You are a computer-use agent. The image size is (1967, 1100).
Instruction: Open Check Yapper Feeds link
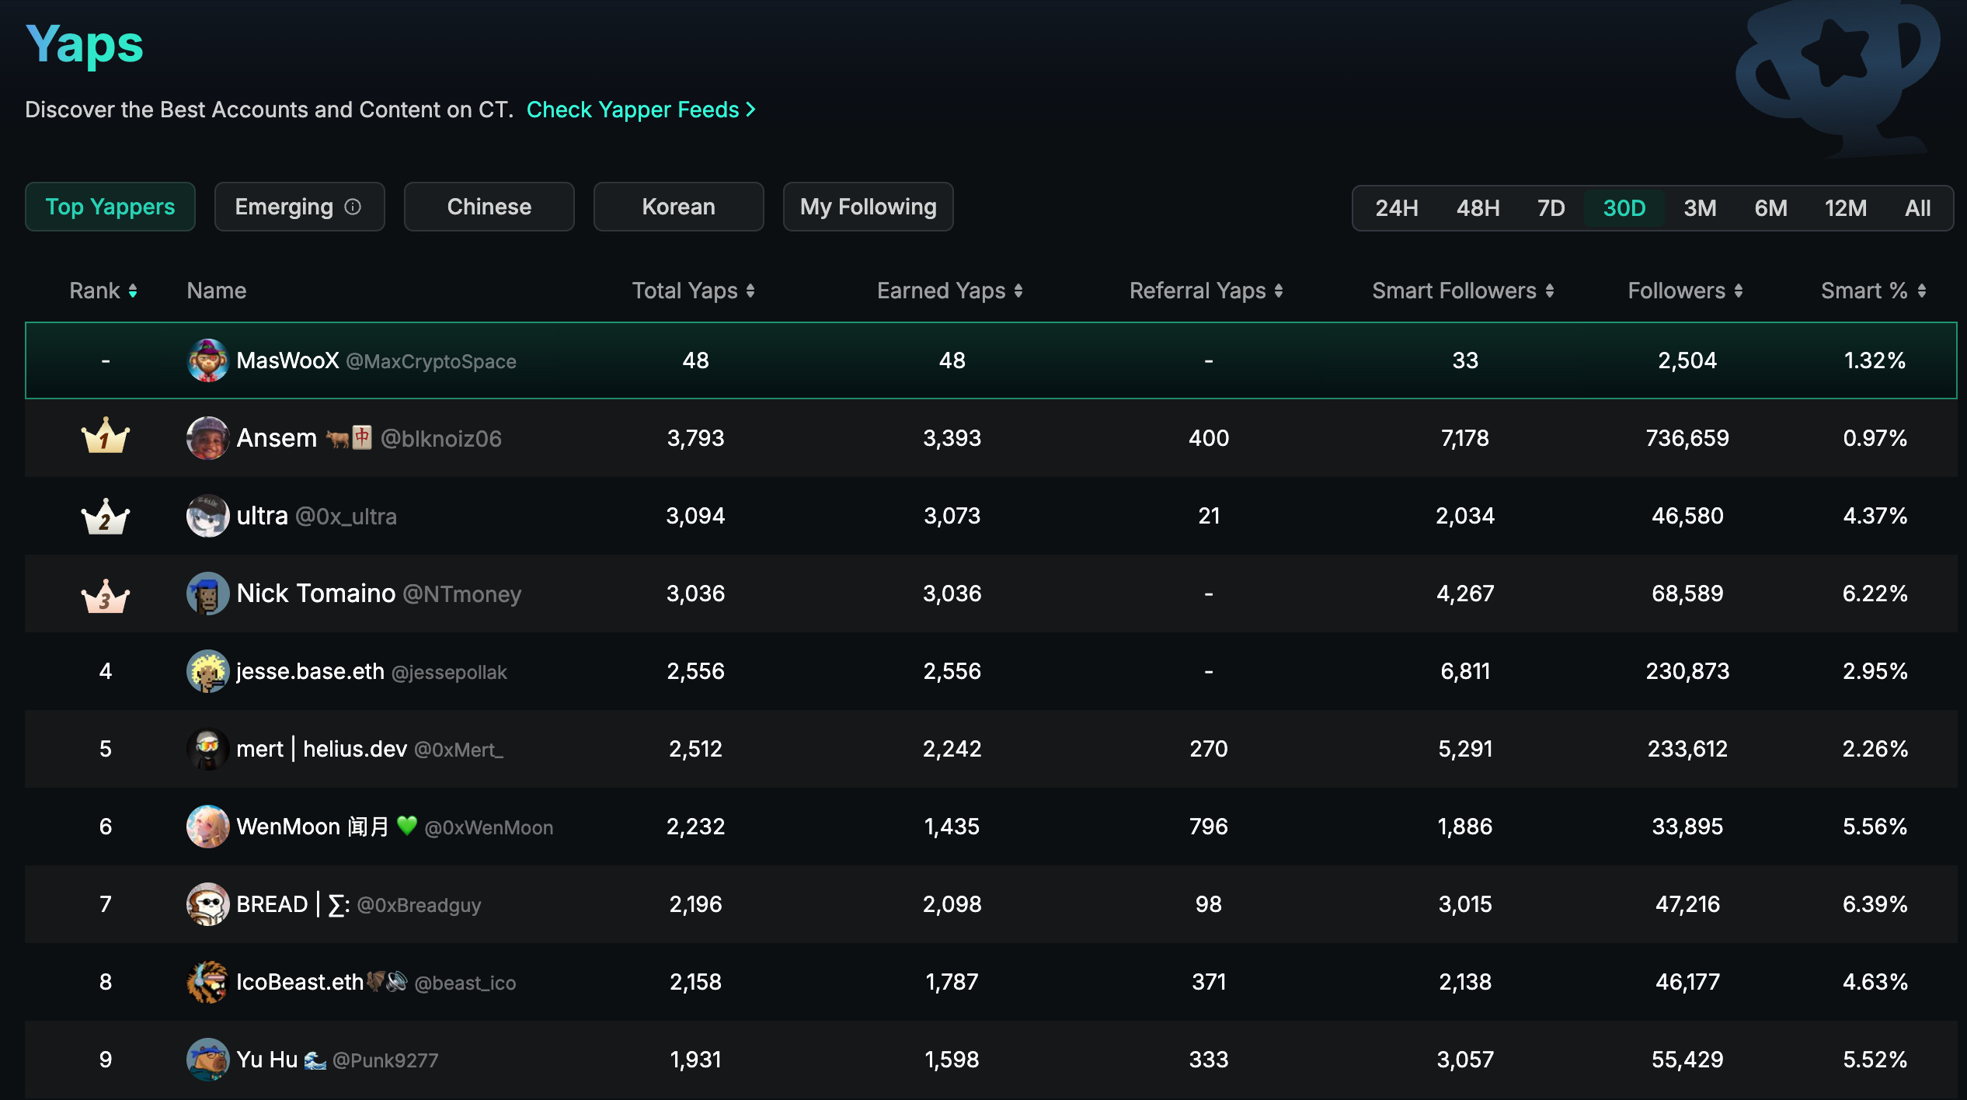pyautogui.click(x=640, y=110)
